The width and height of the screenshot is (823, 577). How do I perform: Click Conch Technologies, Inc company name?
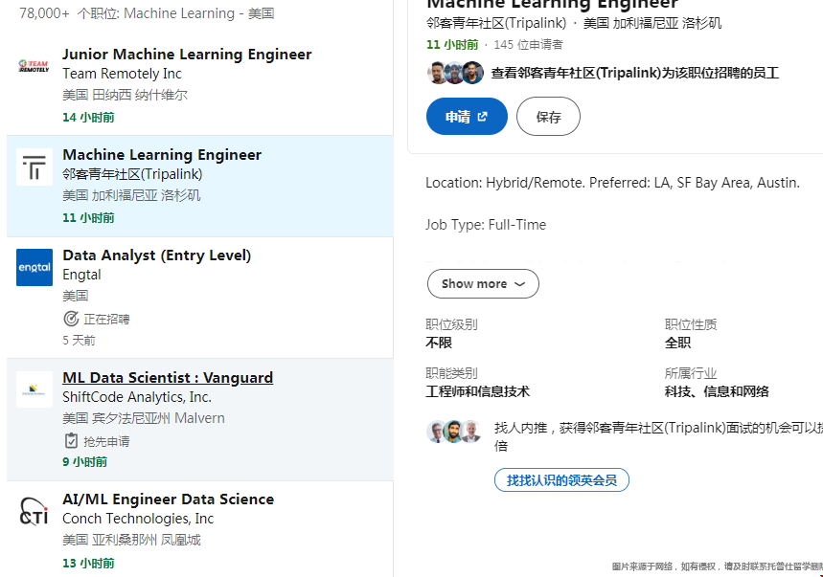pyautogui.click(x=138, y=519)
